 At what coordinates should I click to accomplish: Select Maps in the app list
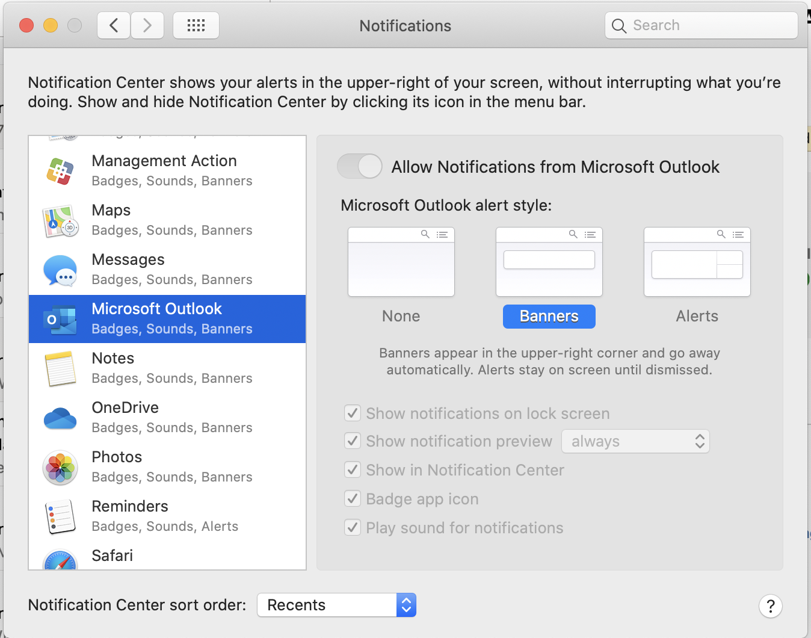point(167,220)
